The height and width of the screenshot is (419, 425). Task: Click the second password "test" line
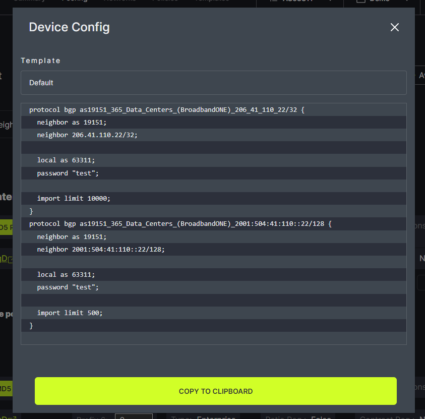68,287
